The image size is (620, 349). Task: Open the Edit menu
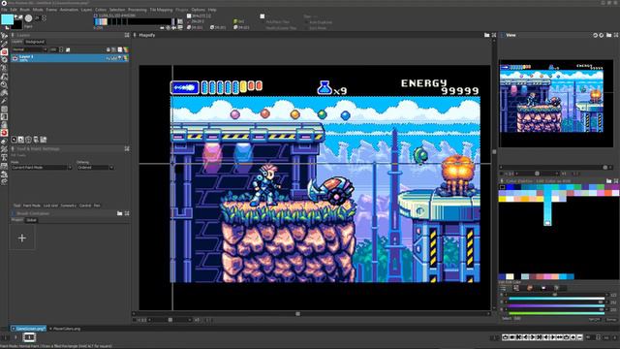[14, 10]
